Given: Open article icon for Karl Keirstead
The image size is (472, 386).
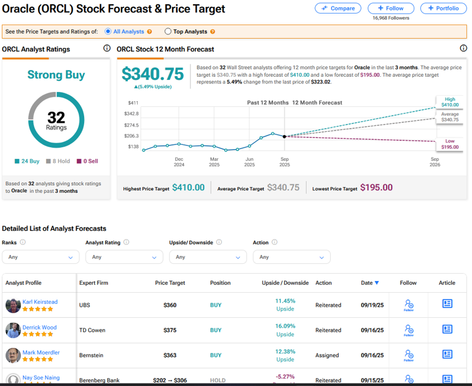Looking at the screenshot, I should click(447, 304).
